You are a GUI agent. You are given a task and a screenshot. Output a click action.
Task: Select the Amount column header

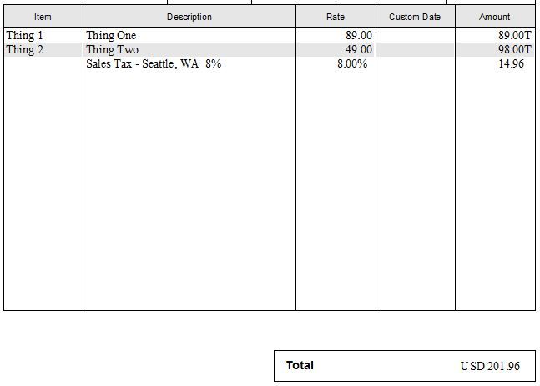point(495,17)
